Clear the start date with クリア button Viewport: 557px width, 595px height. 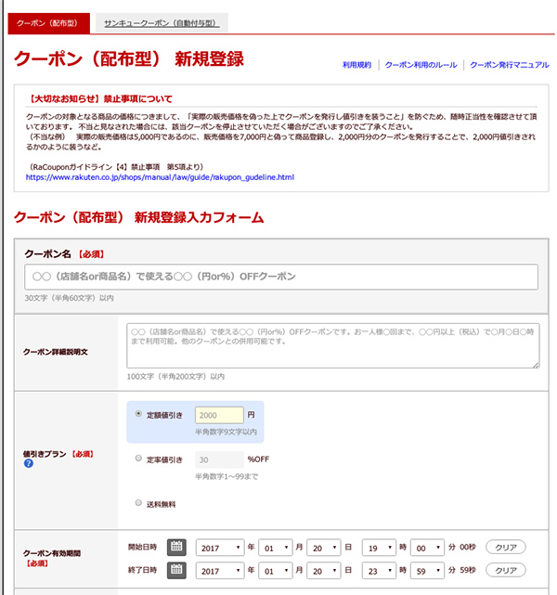[x=505, y=547]
